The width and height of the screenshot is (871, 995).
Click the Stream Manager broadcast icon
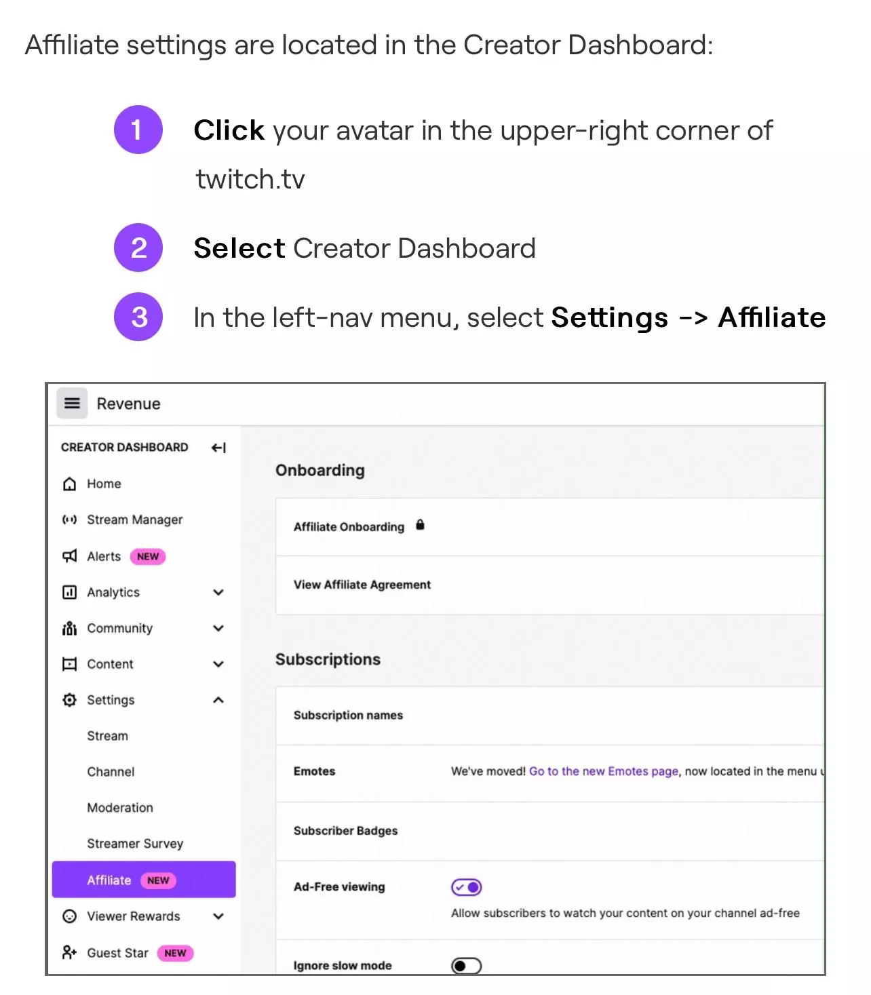(x=69, y=520)
